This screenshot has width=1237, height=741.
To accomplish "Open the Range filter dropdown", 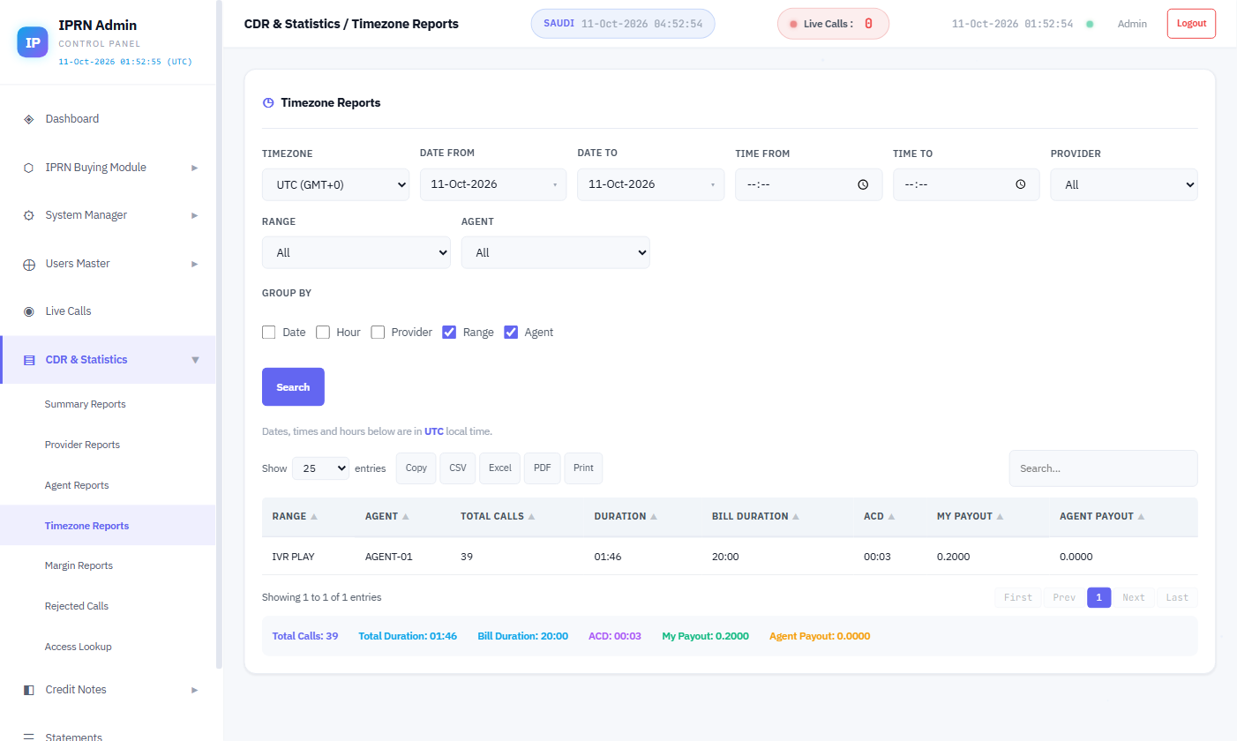I will (356, 252).
